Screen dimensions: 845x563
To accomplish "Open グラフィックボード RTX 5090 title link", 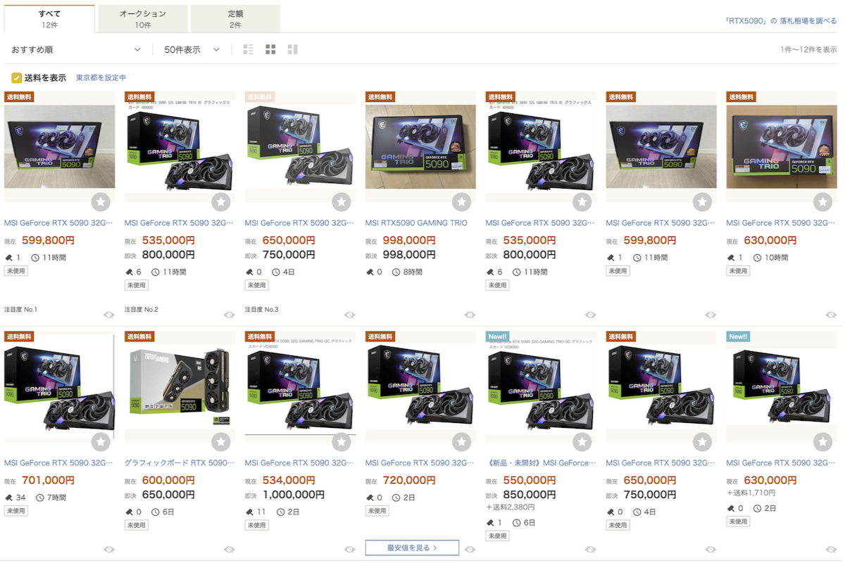I will pyautogui.click(x=180, y=463).
